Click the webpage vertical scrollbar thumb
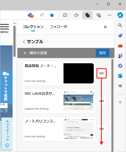 [x=15, y=41]
